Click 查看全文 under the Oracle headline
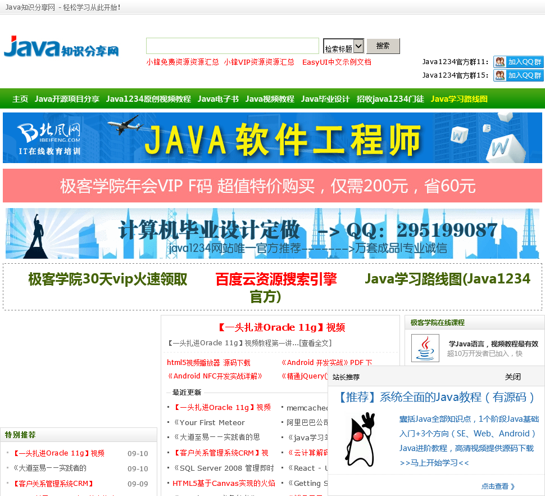545x496 pixels. (315, 343)
